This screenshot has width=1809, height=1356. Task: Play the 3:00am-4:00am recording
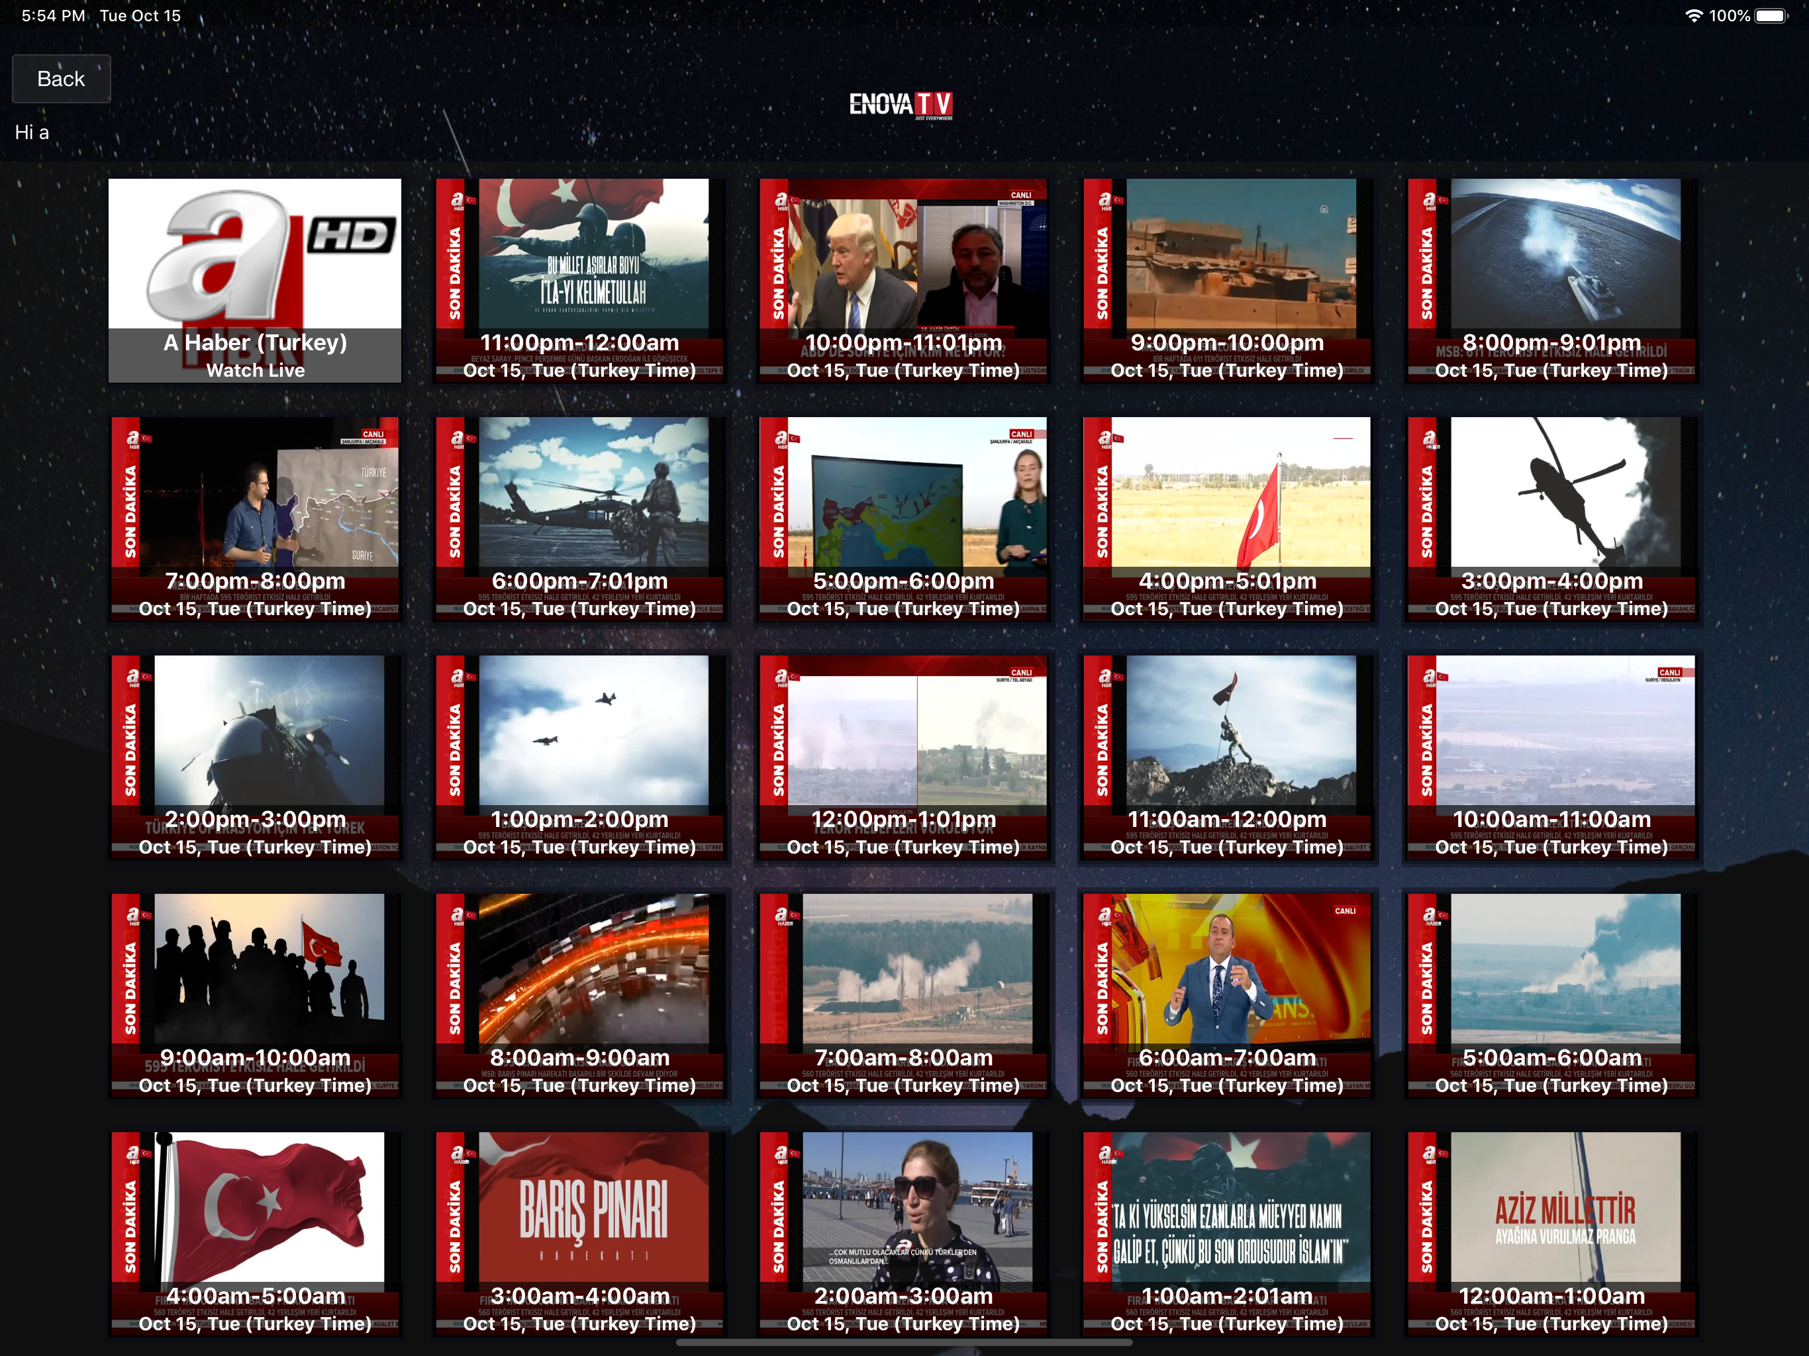coord(579,1234)
